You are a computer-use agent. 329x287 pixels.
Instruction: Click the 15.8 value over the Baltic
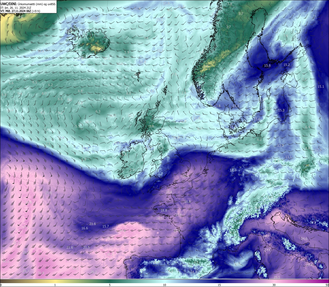tap(267, 66)
